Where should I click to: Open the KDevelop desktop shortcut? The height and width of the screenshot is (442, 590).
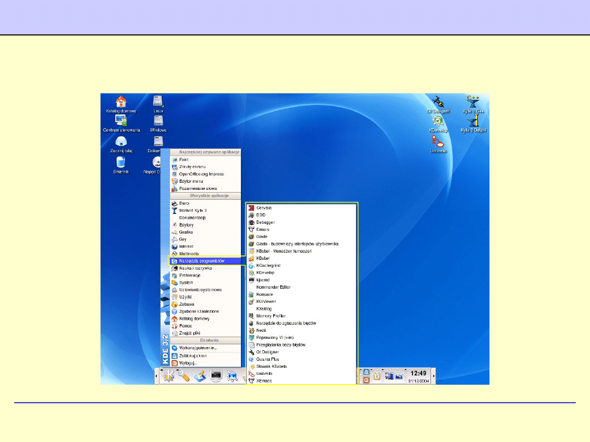click(438, 122)
